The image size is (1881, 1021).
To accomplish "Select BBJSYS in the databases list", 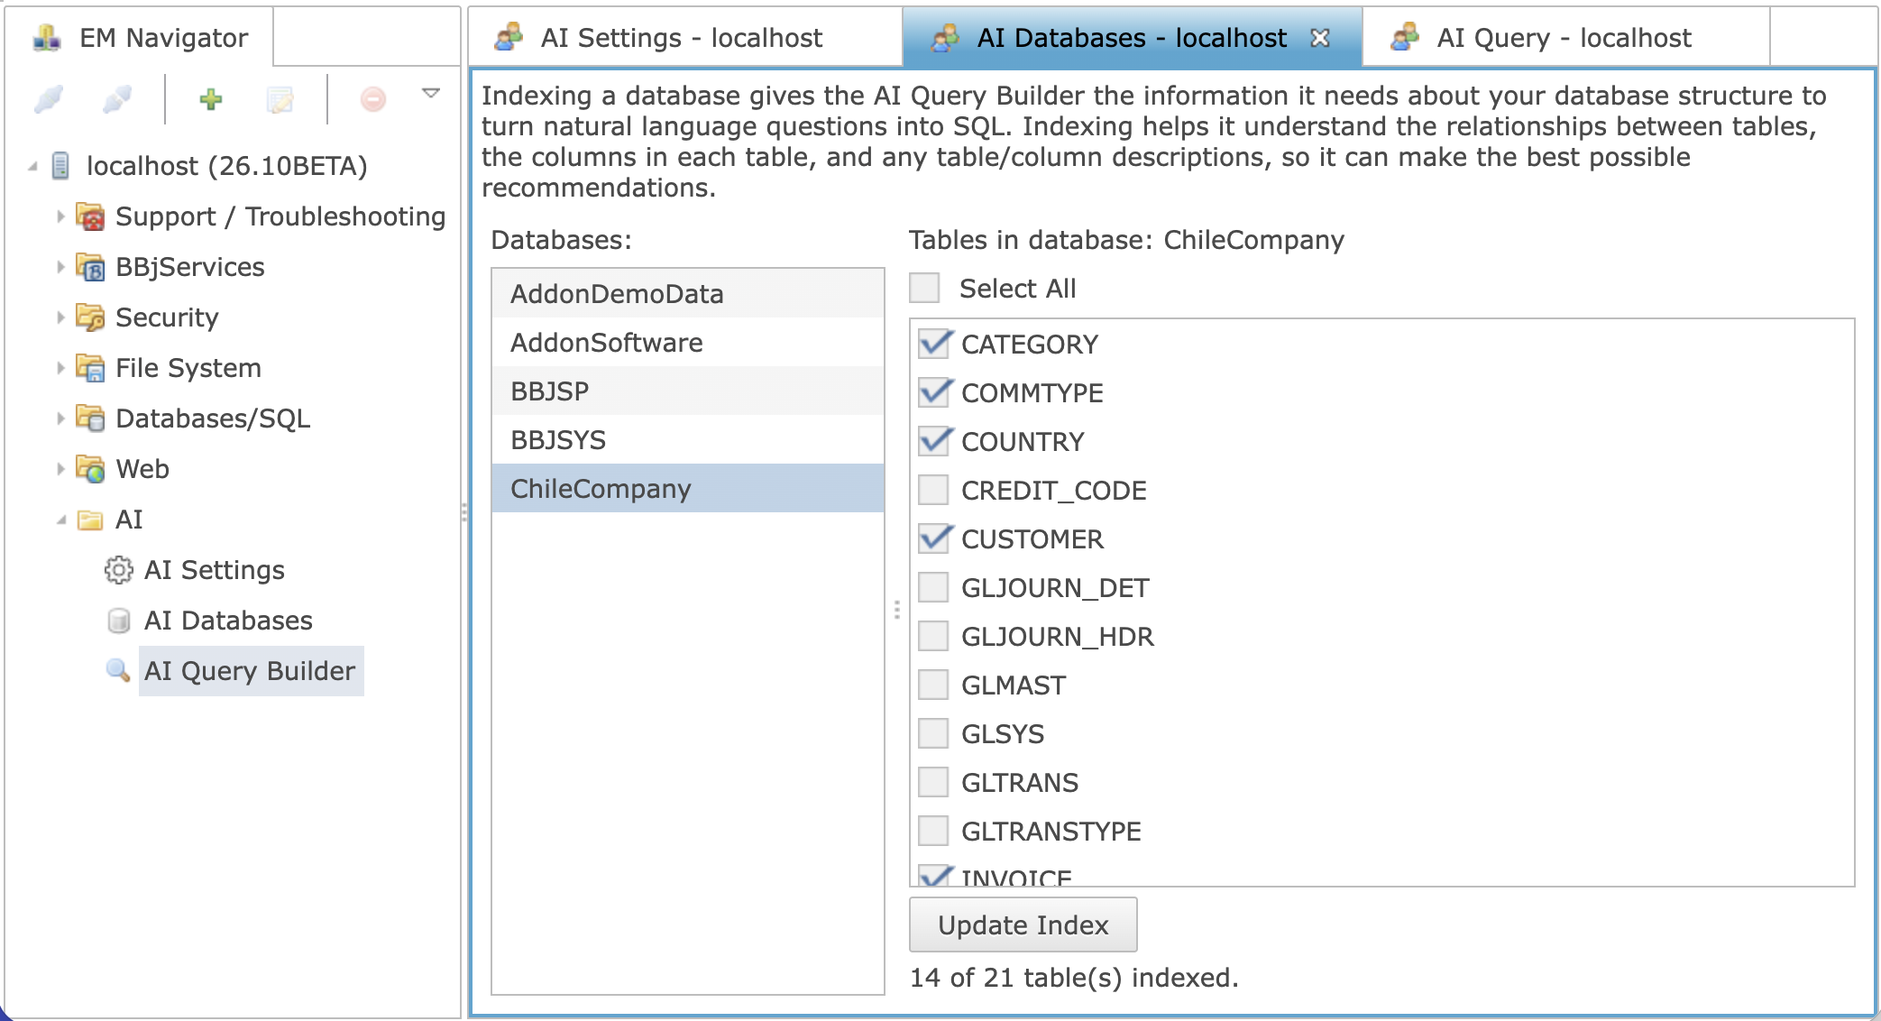I will pyautogui.click(x=688, y=439).
